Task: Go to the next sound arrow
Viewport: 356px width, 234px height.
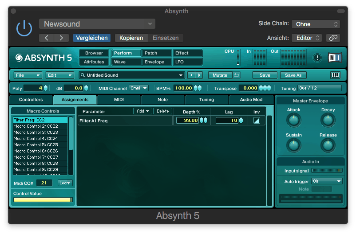Action: coord(199,75)
